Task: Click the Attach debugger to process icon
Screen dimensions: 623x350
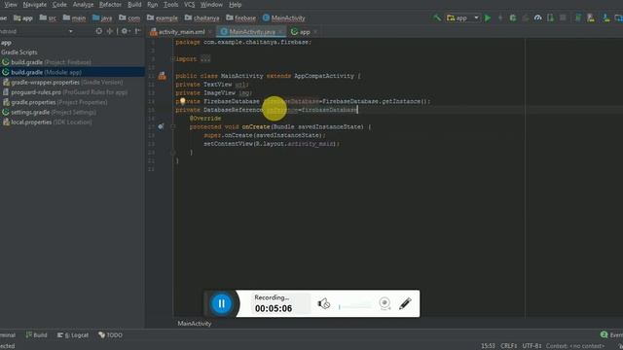Action: tap(550, 17)
